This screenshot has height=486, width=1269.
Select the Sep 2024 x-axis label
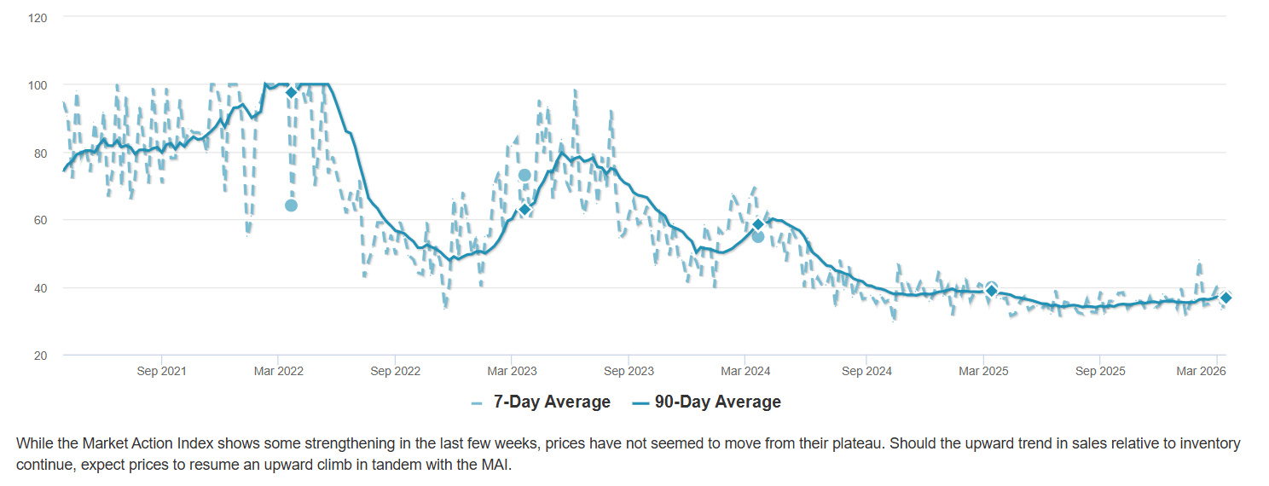866,372
